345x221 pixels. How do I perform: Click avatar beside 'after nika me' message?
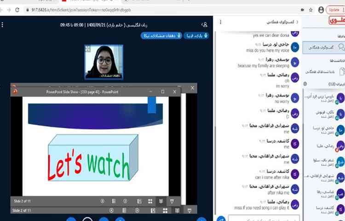tap(295, 189)
